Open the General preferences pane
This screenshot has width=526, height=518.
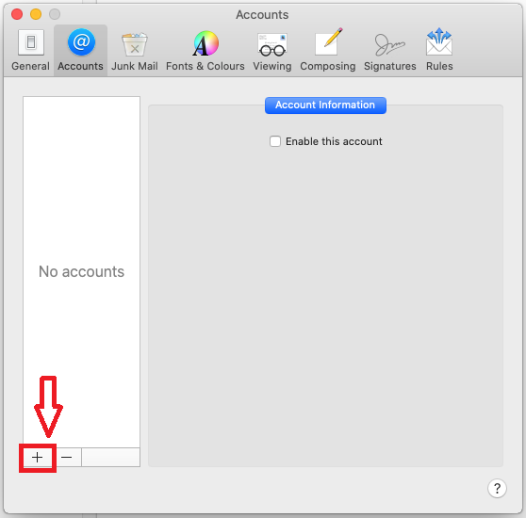tap(30, 50)
